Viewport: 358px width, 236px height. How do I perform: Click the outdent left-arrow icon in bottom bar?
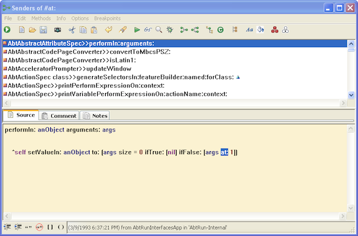[7, 227]
